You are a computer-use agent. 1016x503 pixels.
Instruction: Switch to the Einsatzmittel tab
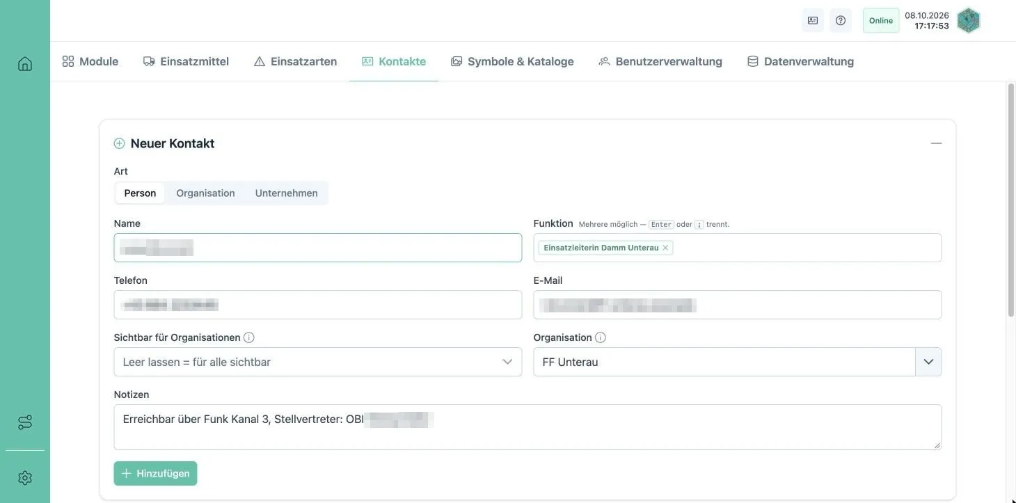(x=186, y=61)
